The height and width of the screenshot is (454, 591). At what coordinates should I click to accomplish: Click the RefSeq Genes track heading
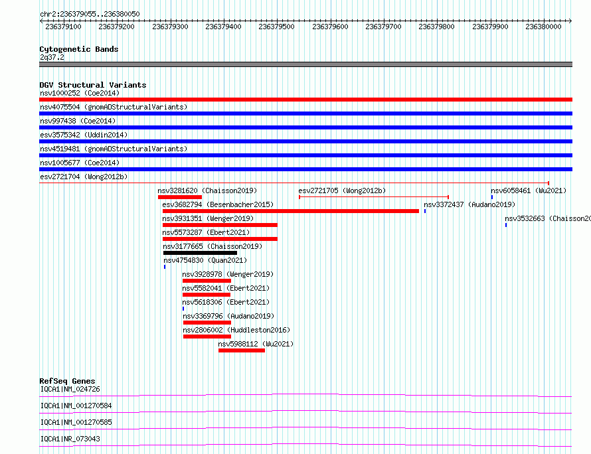[x=67, y=381]
